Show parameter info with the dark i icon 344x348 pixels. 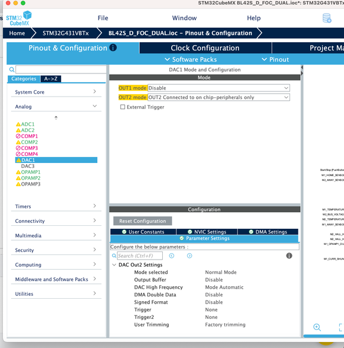289,256
